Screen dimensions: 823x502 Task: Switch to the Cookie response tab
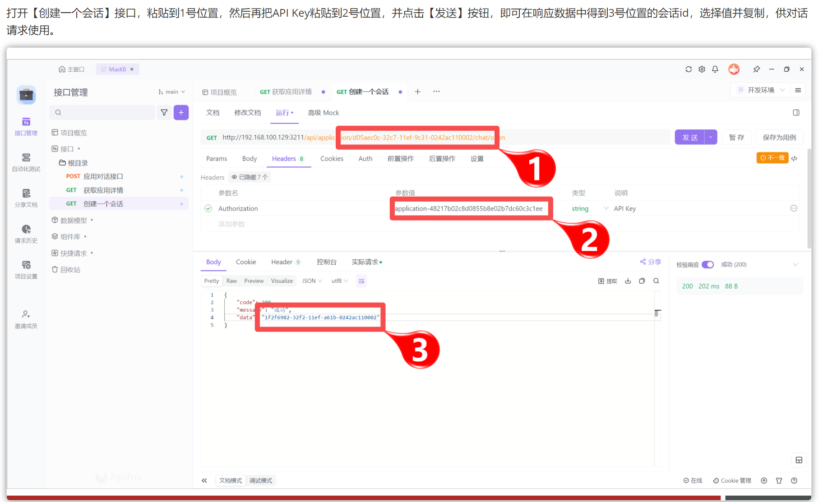coord(245,262)
